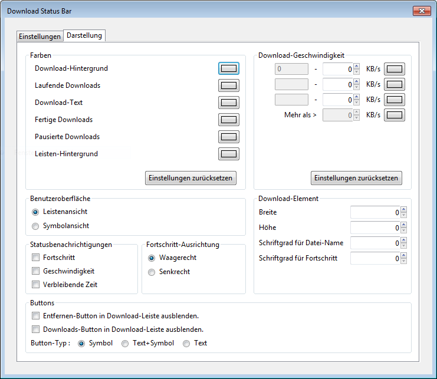This screenshot has width=437, height=379.
Task: Increase Breite value with up arrow
Action: click(x=403, y=209)
